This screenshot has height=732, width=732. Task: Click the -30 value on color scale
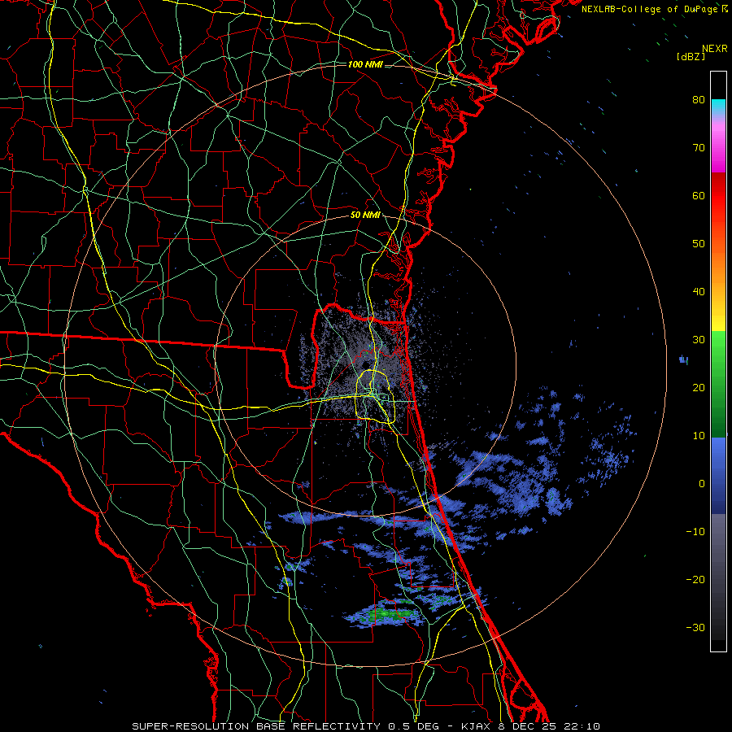(695, 628)
